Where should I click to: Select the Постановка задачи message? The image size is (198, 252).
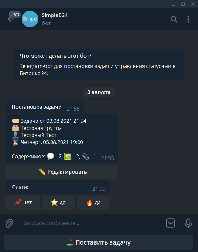(45, 107)
